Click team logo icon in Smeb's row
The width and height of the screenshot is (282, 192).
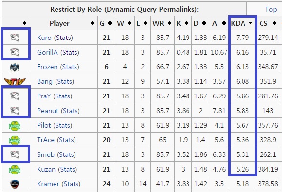point(15,155)
